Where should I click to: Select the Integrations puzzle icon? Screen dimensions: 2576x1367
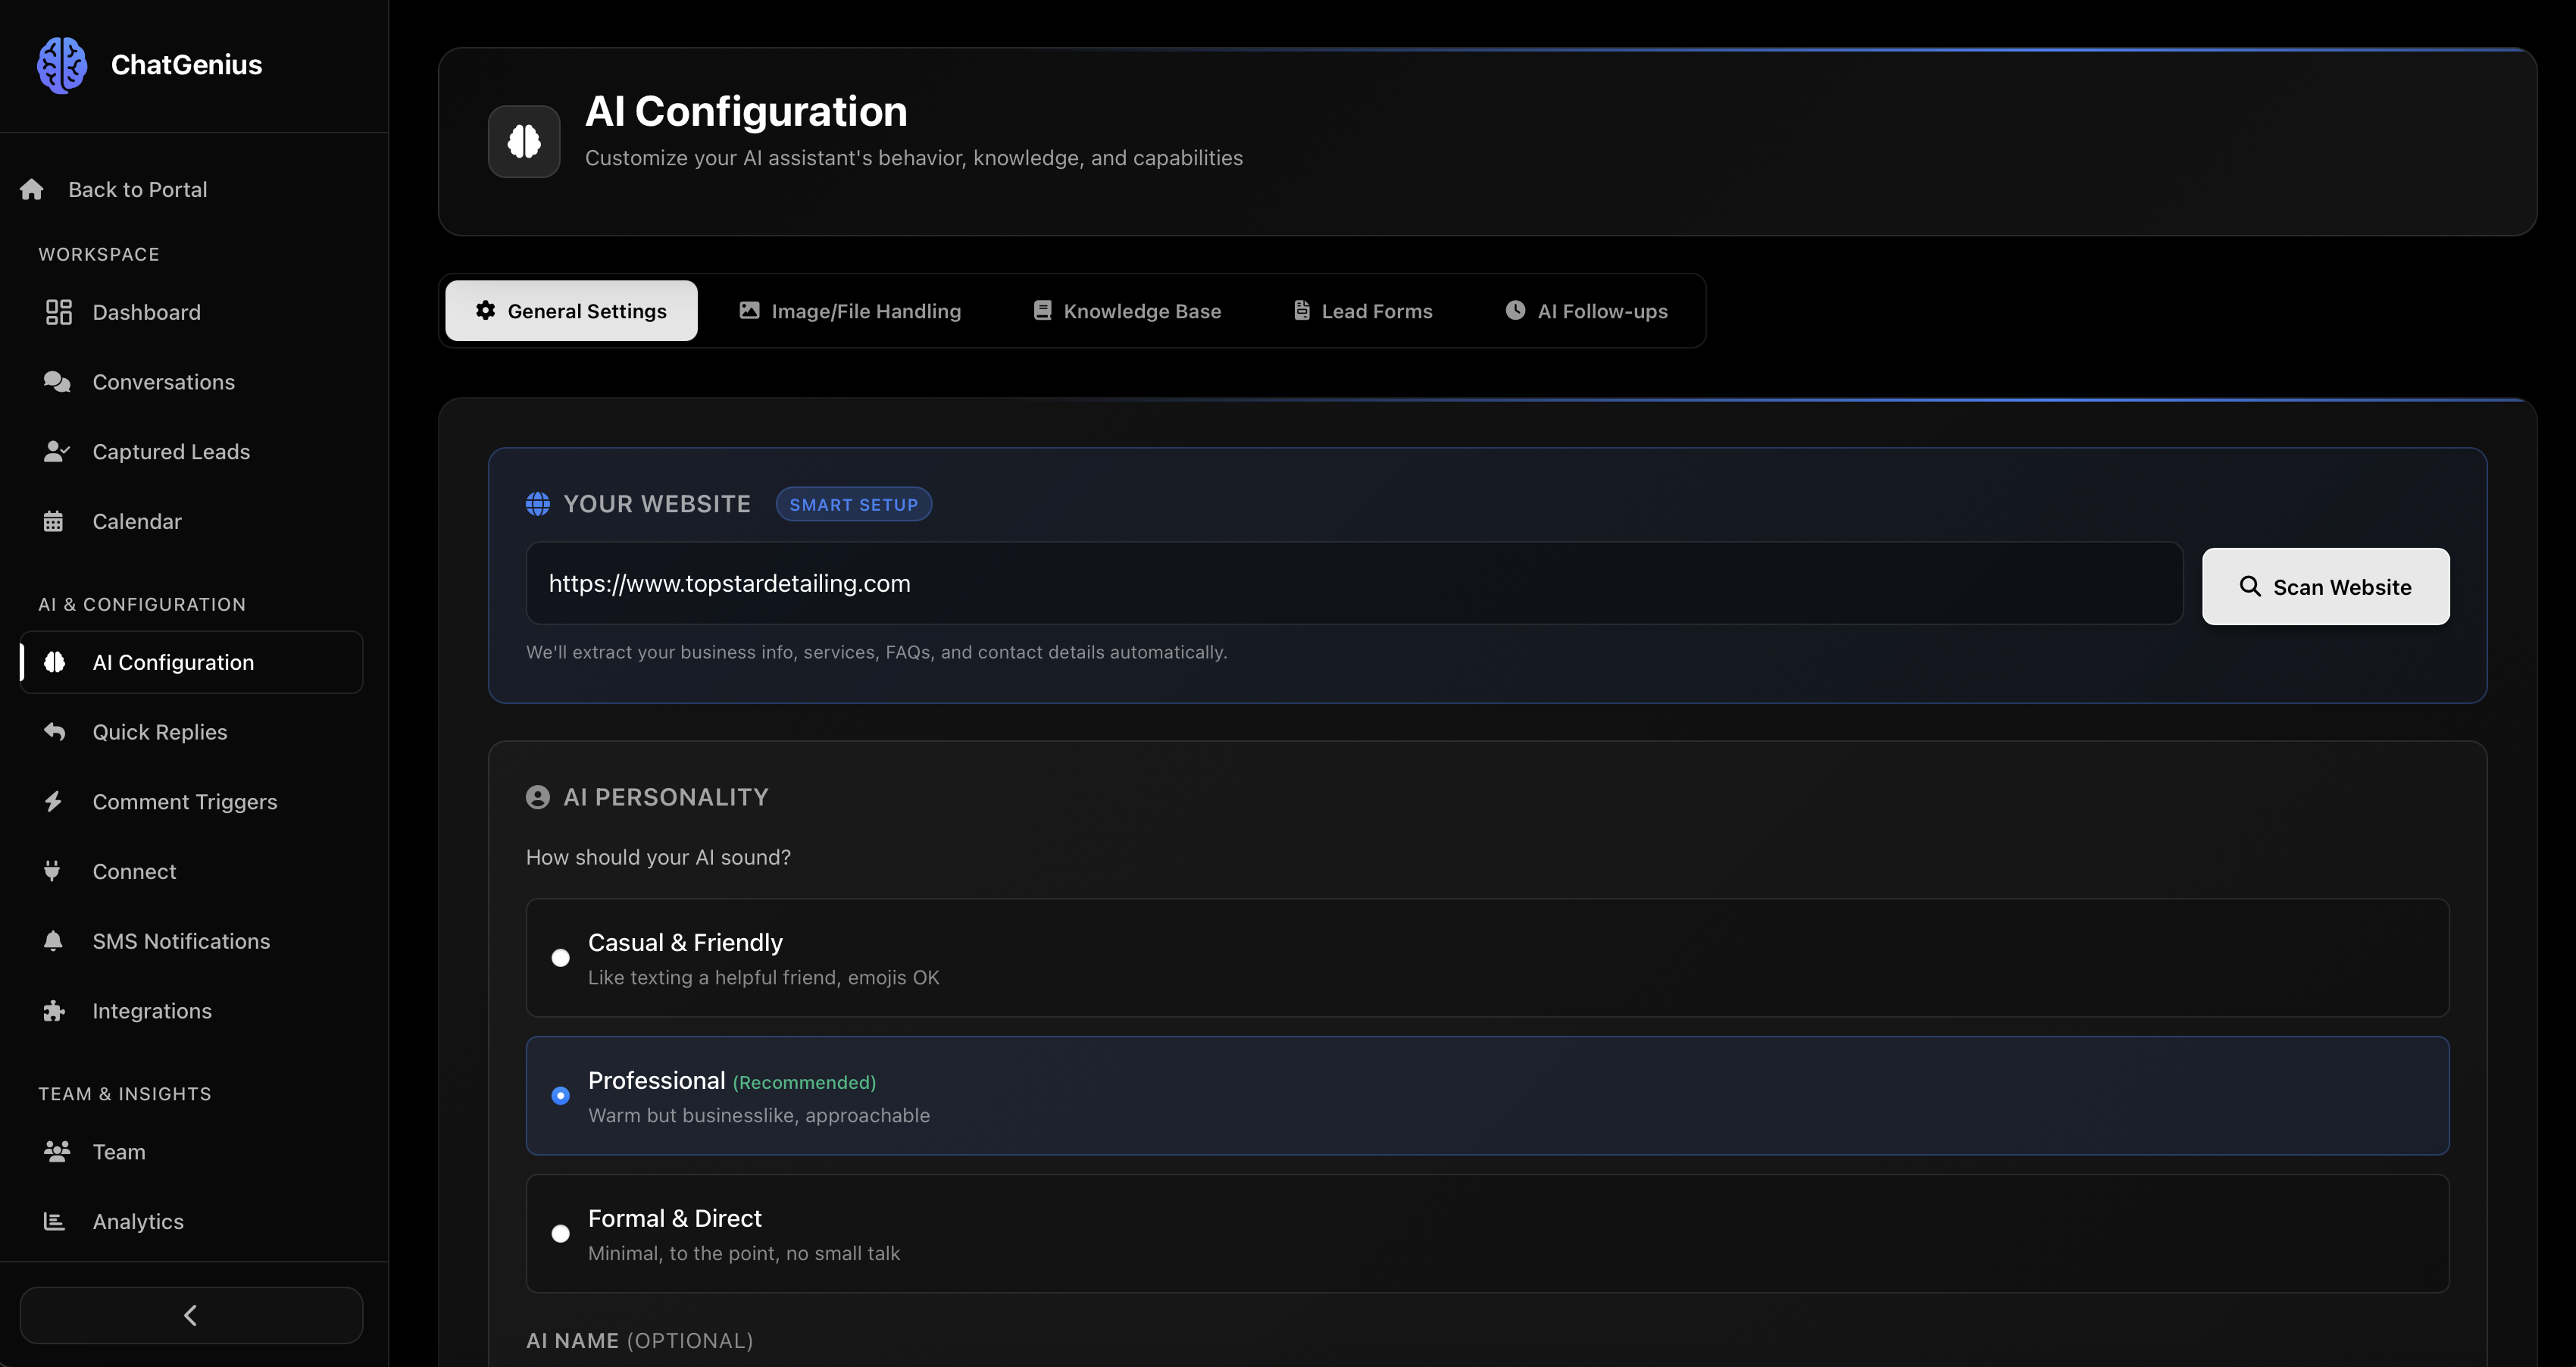click(x=56, y=1010)
